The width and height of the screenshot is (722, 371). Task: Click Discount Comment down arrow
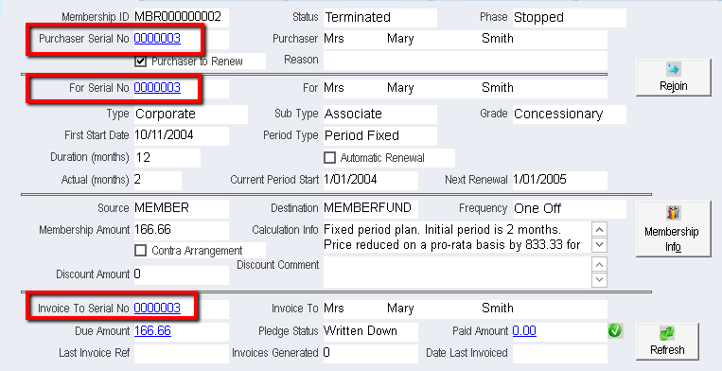599,279
